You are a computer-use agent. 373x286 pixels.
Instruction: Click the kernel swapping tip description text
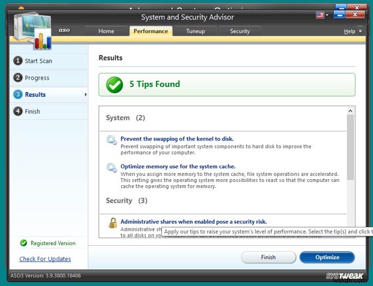click(216, 149)
